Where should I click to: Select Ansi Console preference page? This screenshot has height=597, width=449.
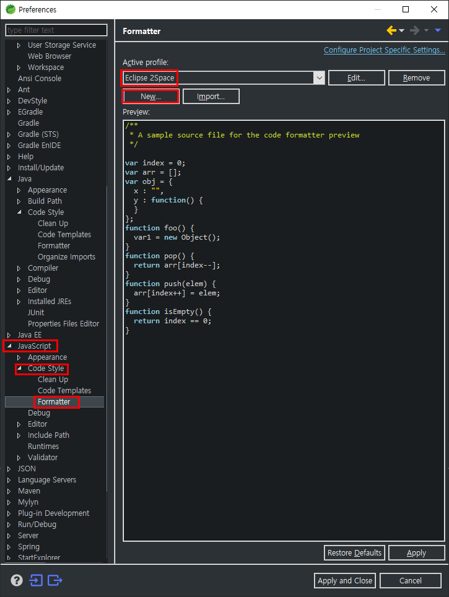click(x=40, y=79)
